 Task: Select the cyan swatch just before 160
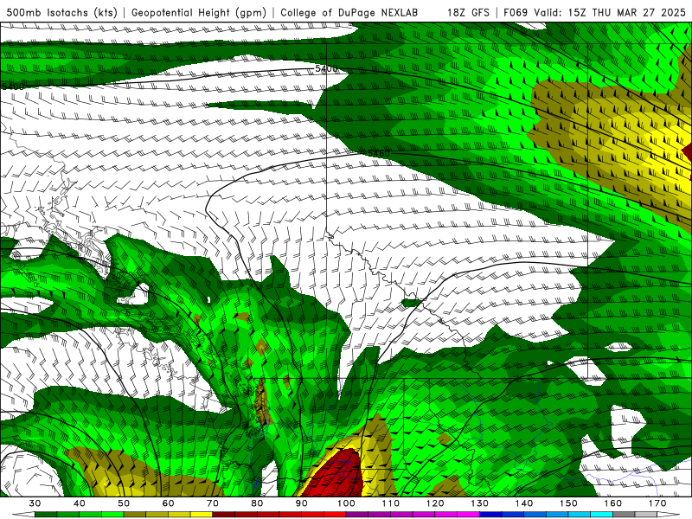601,514
